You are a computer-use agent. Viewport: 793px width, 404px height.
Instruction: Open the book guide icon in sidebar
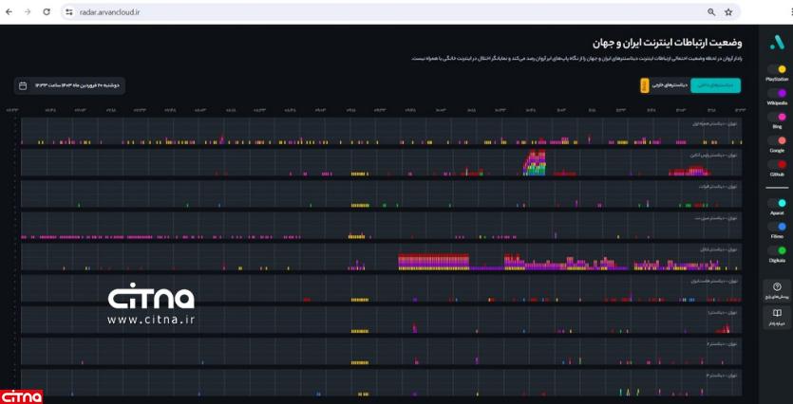coord(777,313)
